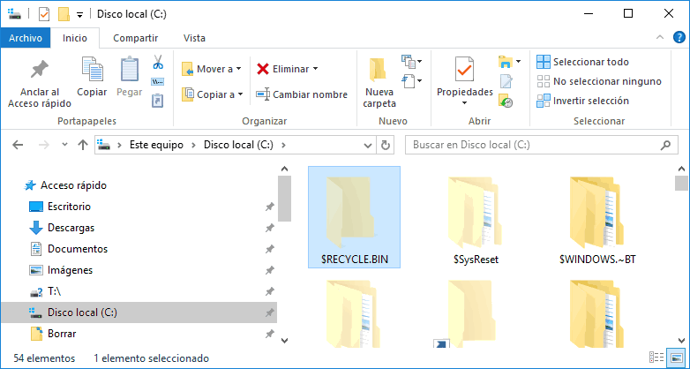Open the Vista ribbon tab
This screenshot has height=369, width=690.
[x=194, y=38]
